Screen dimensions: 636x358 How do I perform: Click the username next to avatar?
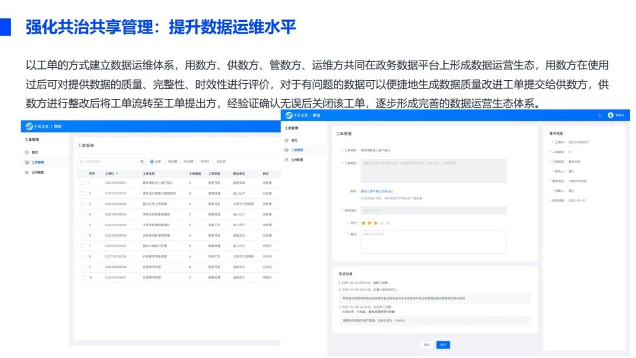620,115
